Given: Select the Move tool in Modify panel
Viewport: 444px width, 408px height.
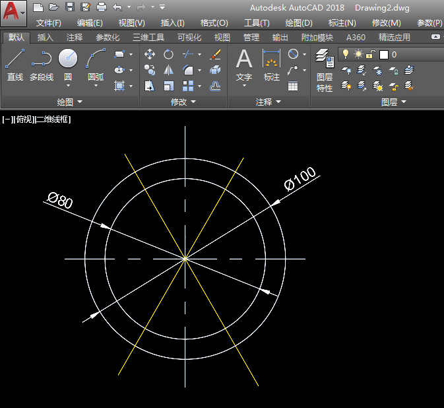Looking at the screenshot, I should pos(150,54).
